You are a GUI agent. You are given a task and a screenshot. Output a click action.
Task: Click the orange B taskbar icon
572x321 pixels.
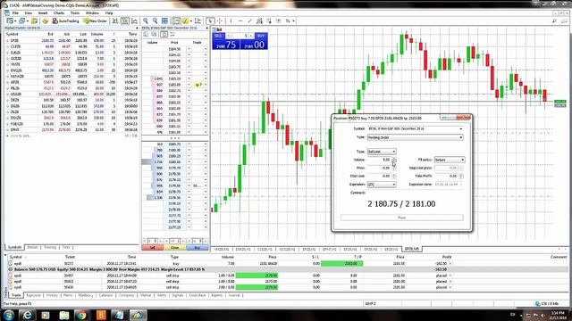(x=101, y=315)
